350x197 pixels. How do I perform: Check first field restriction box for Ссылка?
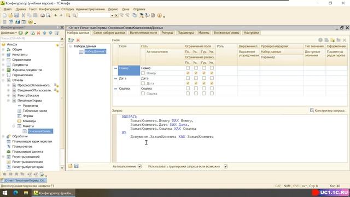188,89
